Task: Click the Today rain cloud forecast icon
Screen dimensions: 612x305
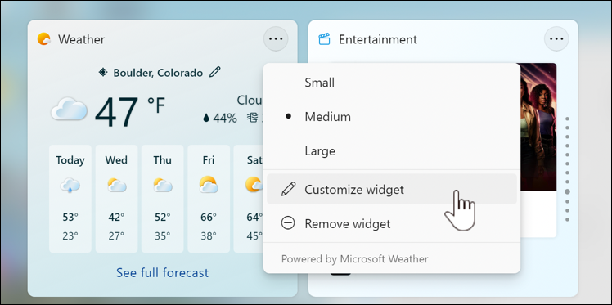Action: (70, 185)
